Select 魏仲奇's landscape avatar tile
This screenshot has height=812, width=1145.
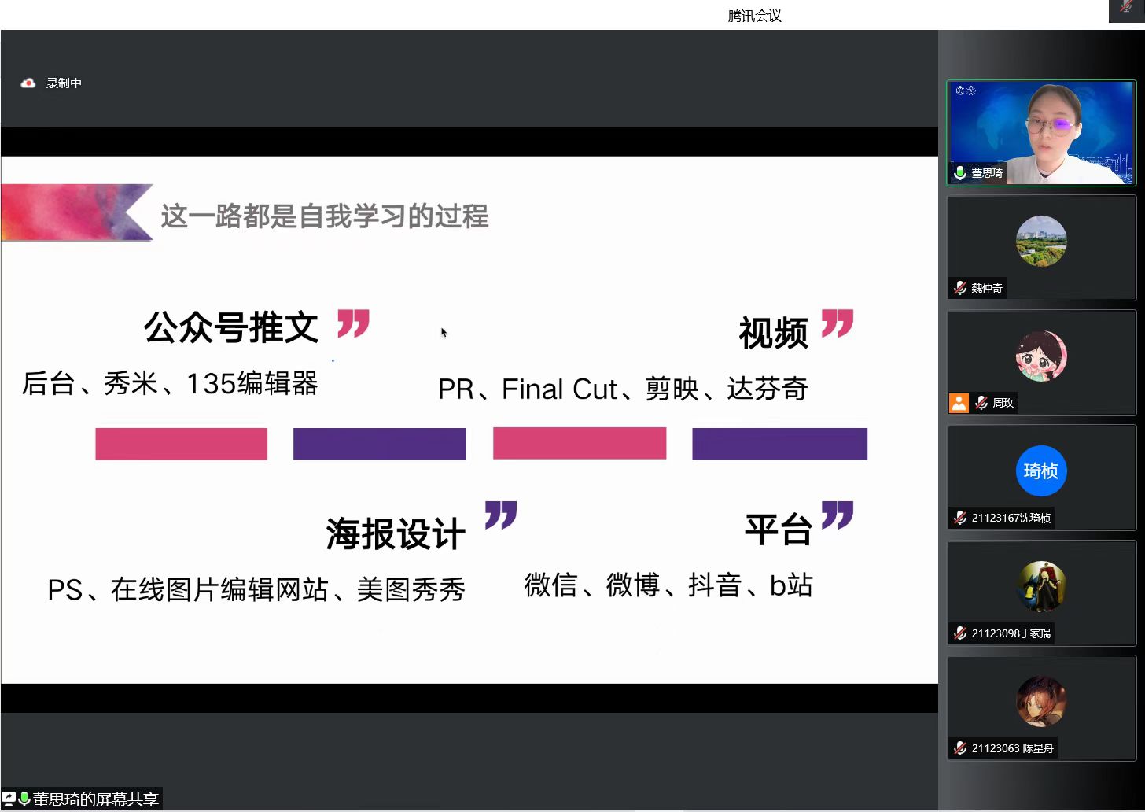pos(1041,241)
